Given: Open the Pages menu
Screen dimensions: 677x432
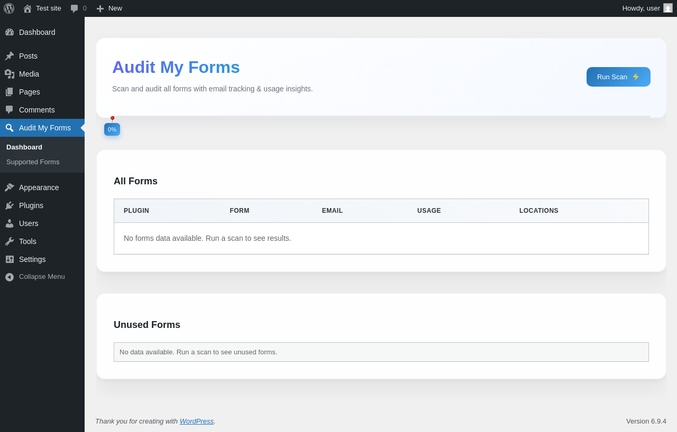Looking at the screenshot, I should (30, 92).
